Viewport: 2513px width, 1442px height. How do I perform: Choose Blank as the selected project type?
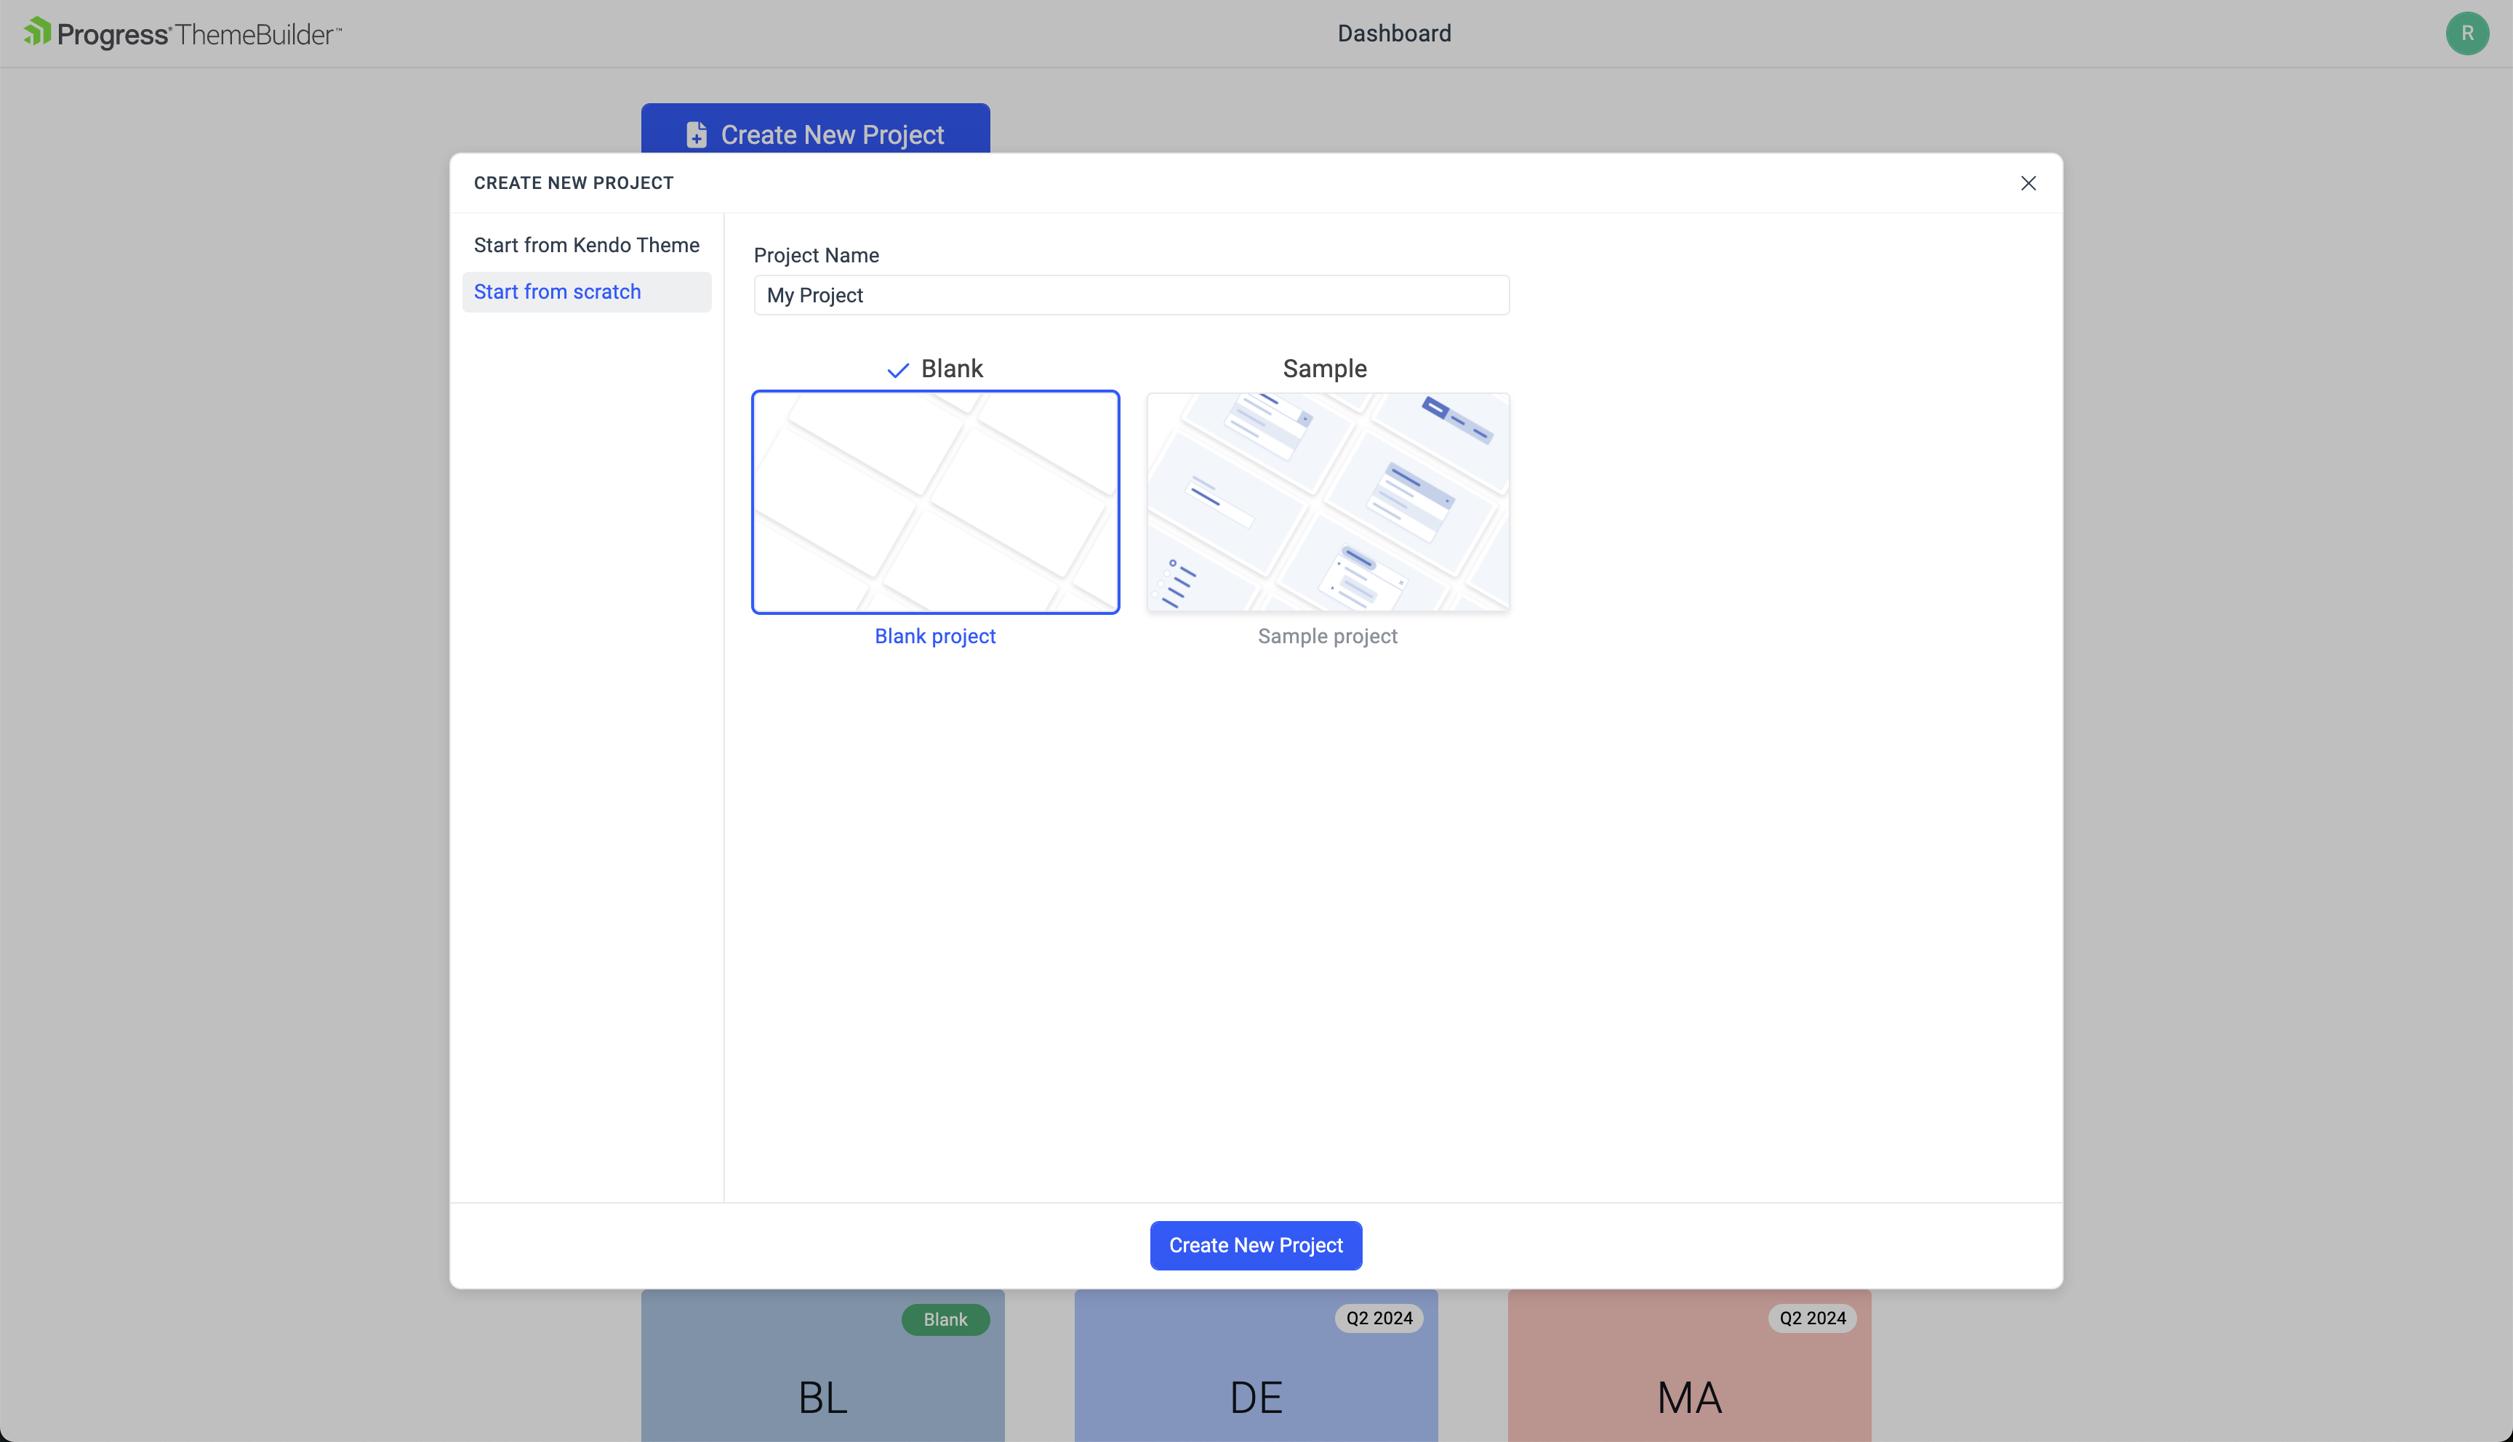[x=951, y=368]
